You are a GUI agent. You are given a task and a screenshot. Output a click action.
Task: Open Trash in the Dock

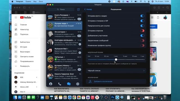165,97
